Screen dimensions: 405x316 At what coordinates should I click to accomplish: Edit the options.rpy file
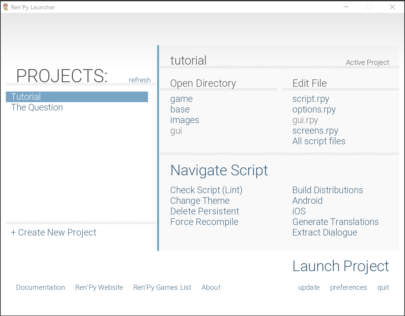point(314,109)
